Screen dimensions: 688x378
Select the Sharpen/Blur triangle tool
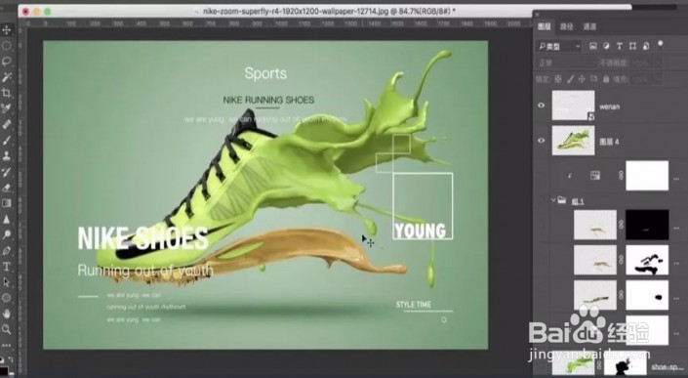7,219
